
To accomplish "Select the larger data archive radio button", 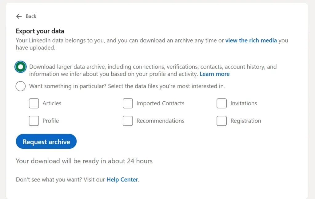I will pyautogui.click(x=20, y=66).
